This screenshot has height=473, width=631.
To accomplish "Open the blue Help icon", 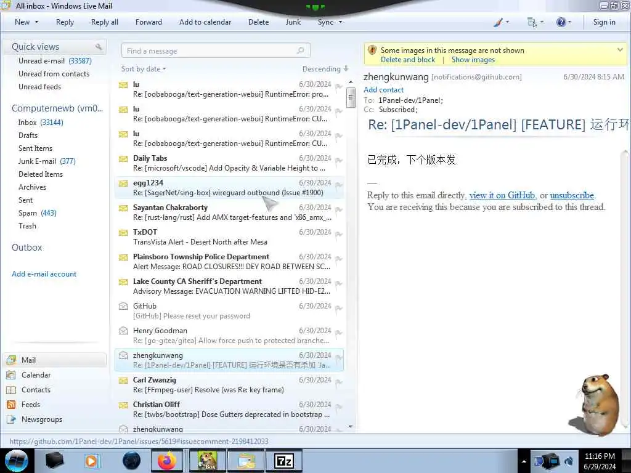I will tap(561, 22).
